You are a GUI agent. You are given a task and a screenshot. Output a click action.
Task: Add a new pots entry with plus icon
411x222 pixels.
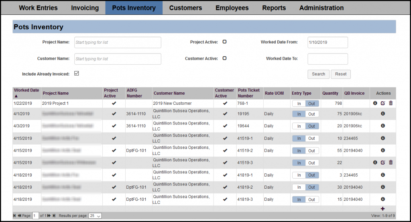click(383, 209)
